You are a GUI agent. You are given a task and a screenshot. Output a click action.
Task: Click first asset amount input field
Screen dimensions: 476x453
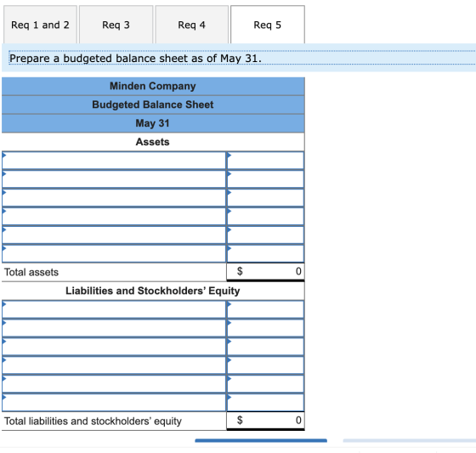pos(265,161)
